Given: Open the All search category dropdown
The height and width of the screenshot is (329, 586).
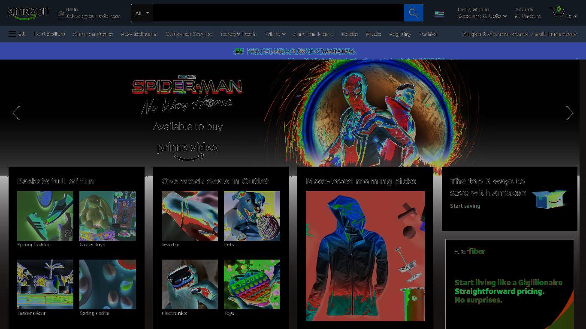Looking at the screenshot, I should [142, 13].
